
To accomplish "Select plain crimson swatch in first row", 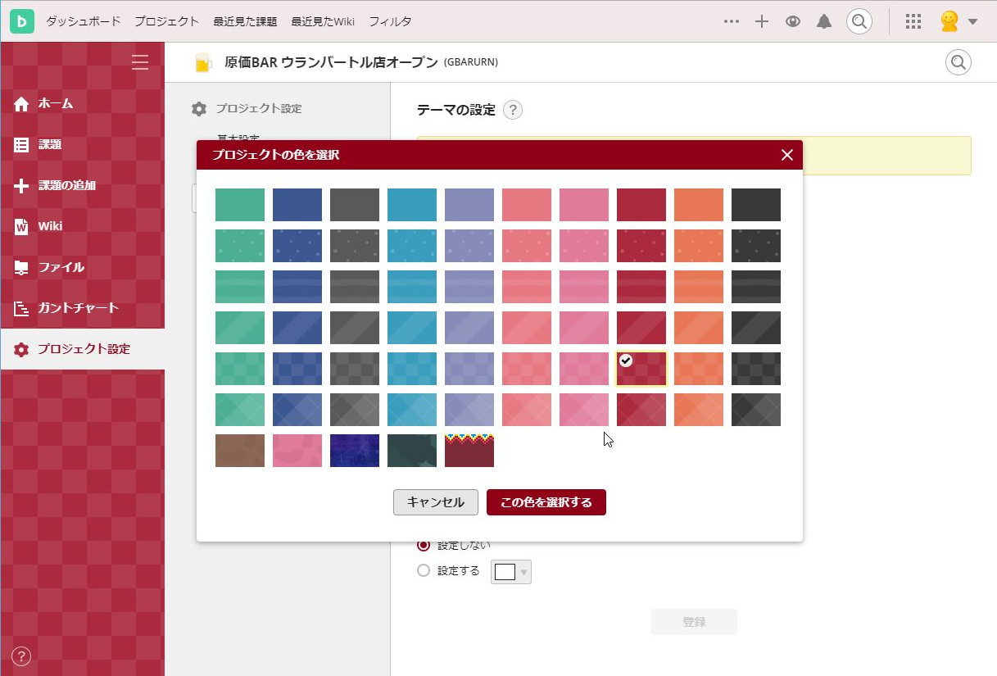I will 641,205.
